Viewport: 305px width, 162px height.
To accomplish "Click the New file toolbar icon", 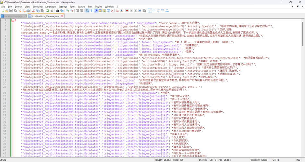I will 3,11.
